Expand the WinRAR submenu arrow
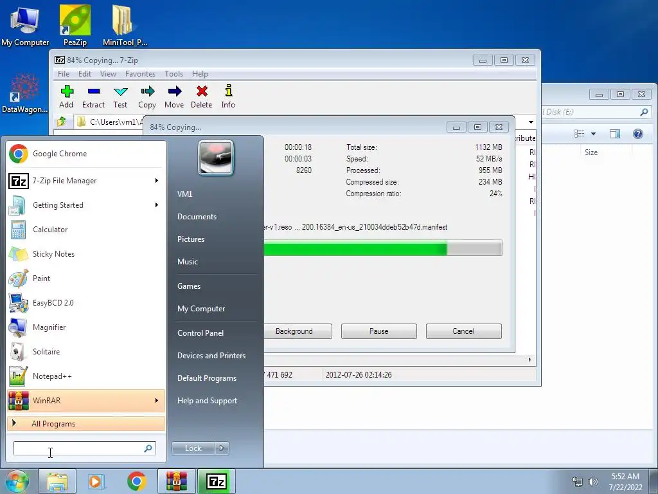 point(157,400)
